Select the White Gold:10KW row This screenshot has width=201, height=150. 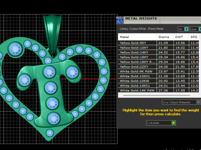point(159,81)
